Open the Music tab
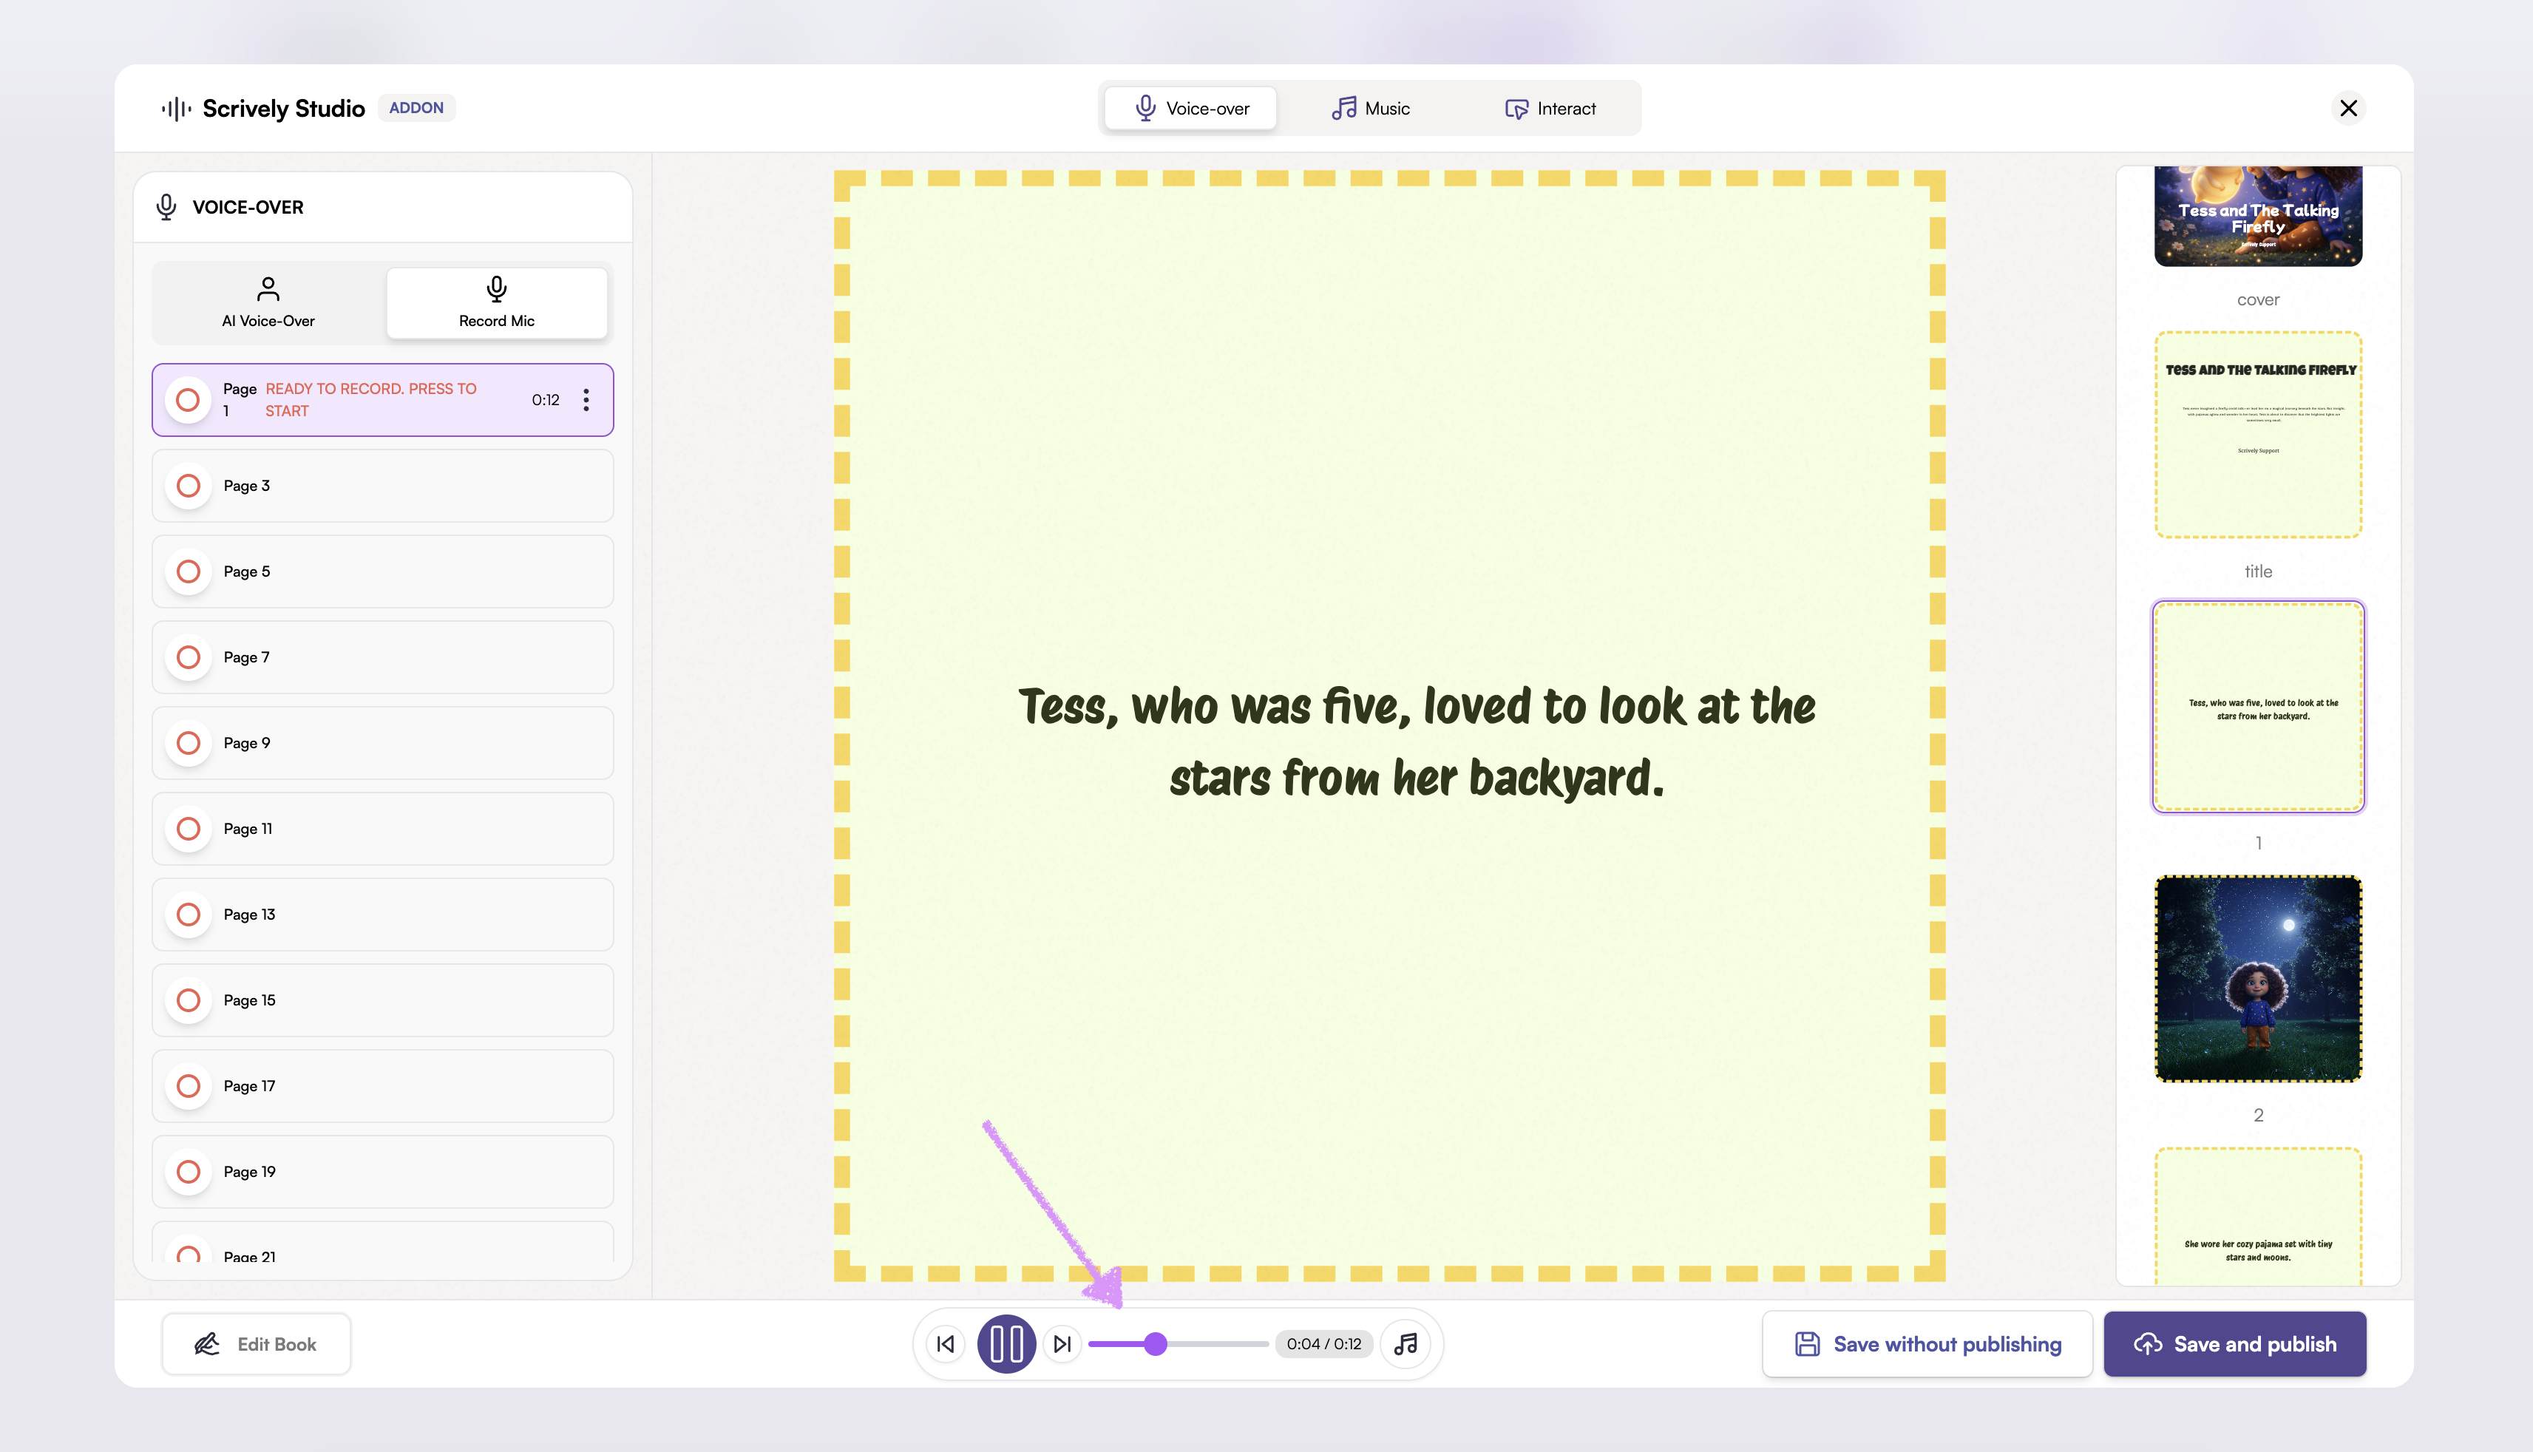This screenshot has height=1452, width=2533. [x=1371, y=108]
